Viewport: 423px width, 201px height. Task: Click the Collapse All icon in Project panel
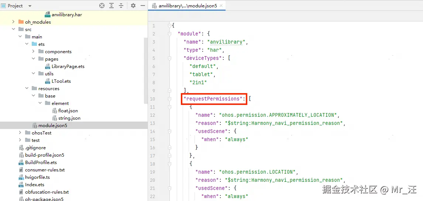(121, 6)
